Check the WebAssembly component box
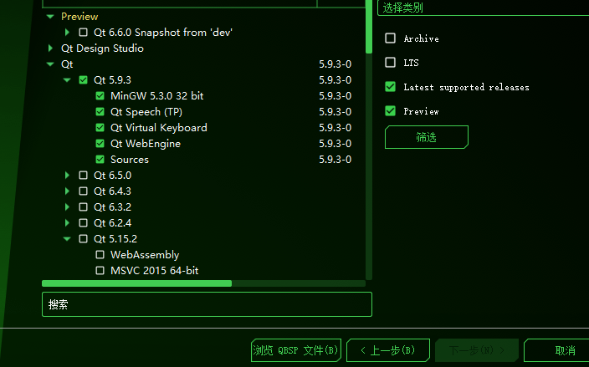 [x=100, y=255]
